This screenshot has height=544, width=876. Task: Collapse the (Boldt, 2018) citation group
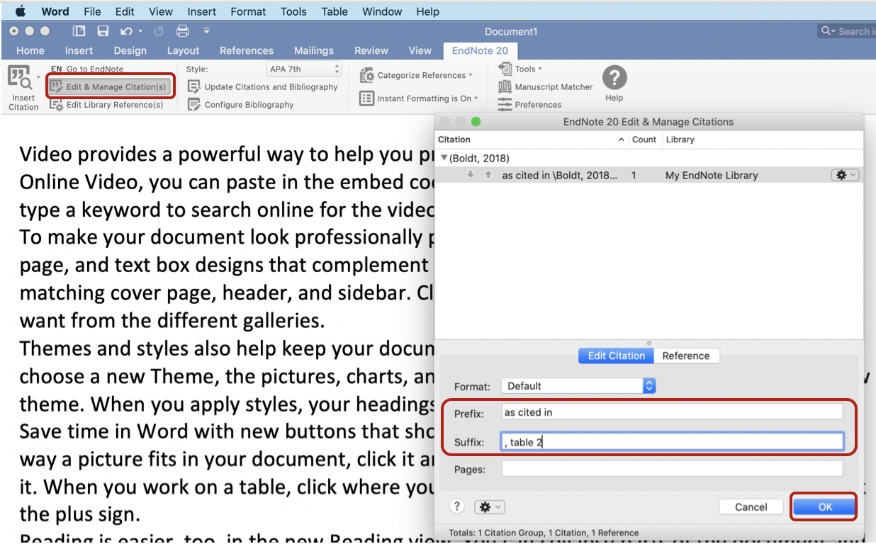click(x=443, y=157)
